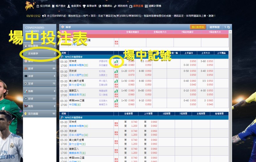This screenshot has width=256, height=162.
Task: Select the 彩球 lottery sidebar category
Action: (40, 98)
